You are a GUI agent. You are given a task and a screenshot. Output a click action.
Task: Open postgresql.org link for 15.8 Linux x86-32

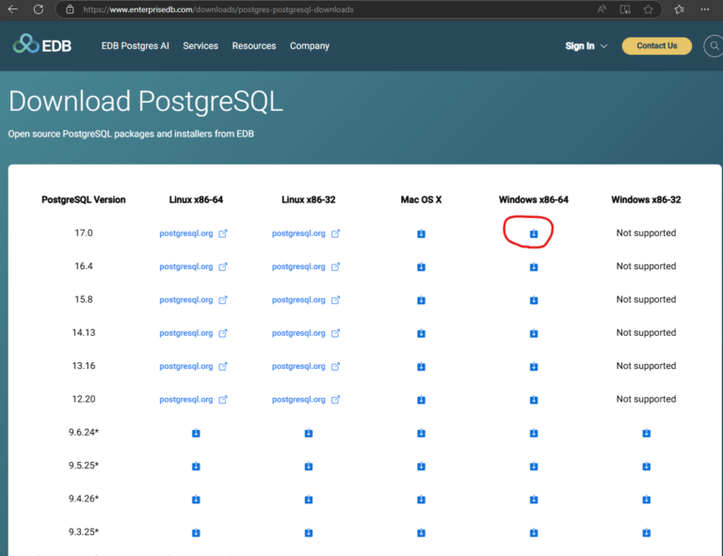click(306, 300)
